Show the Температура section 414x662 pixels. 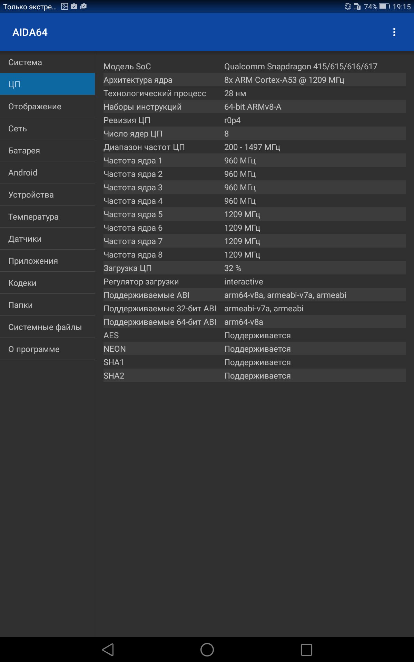point(48,217)
